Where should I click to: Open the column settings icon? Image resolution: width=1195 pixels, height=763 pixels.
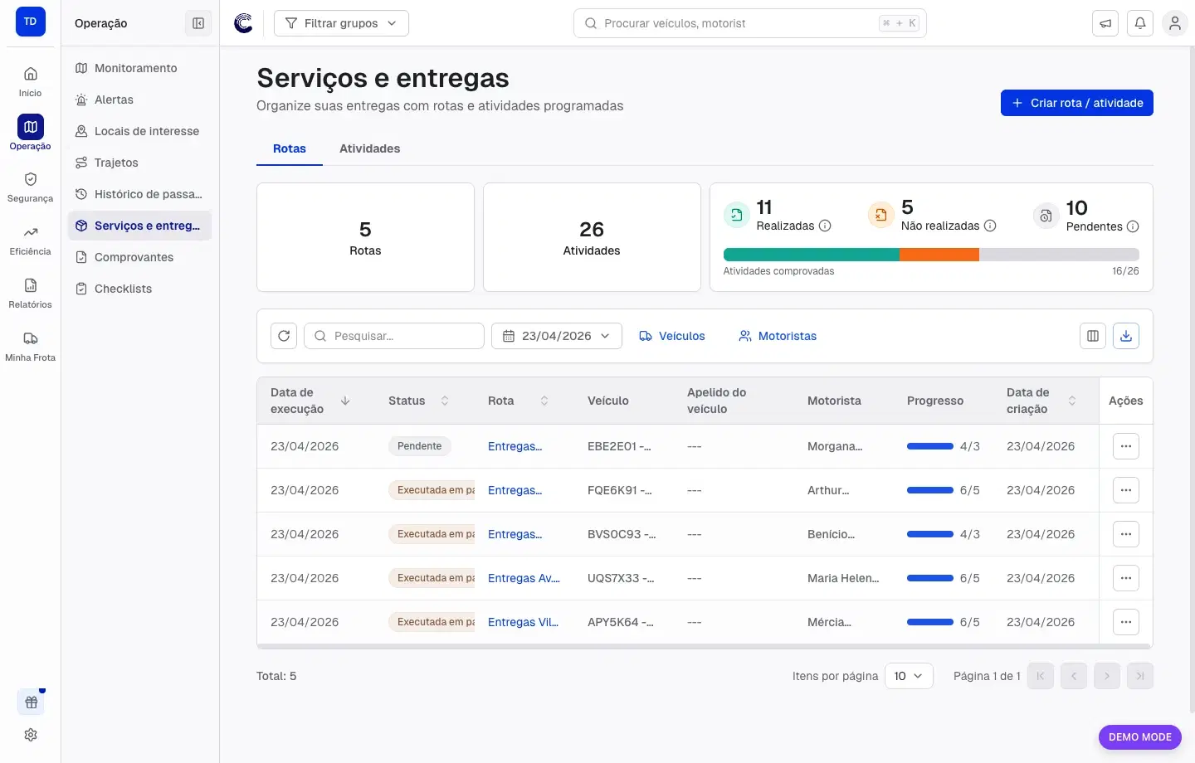coord(1093,336)
